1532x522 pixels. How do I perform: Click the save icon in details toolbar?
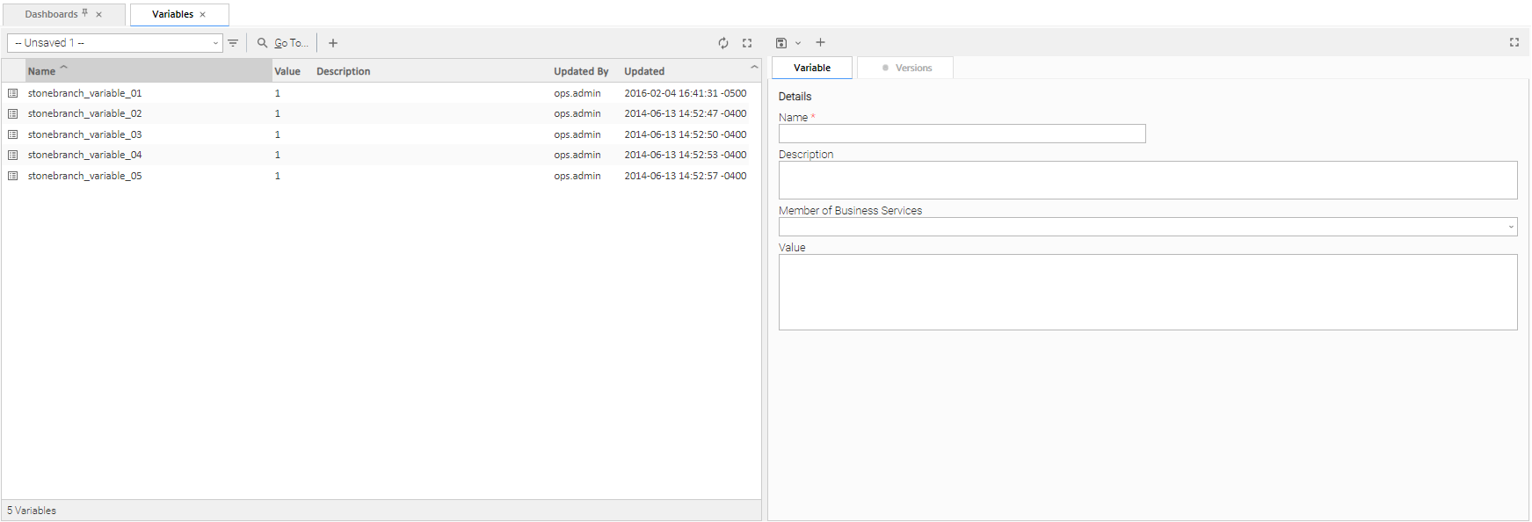781,43
